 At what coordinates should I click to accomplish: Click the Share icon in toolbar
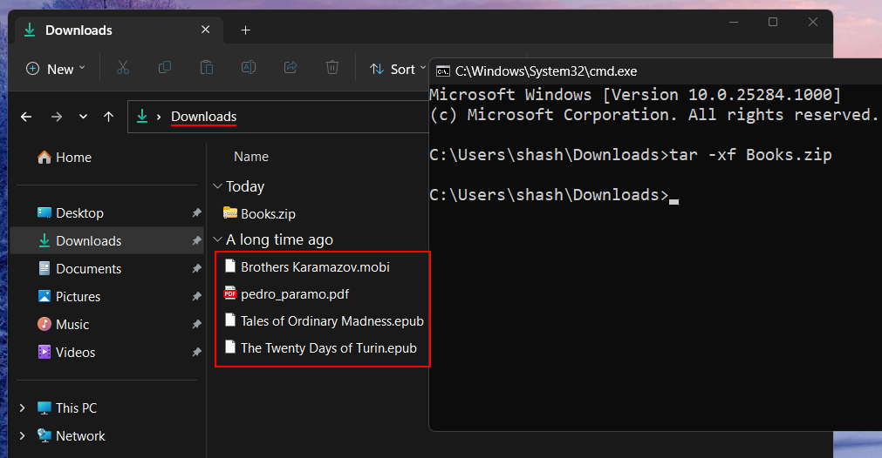(291, 68)
